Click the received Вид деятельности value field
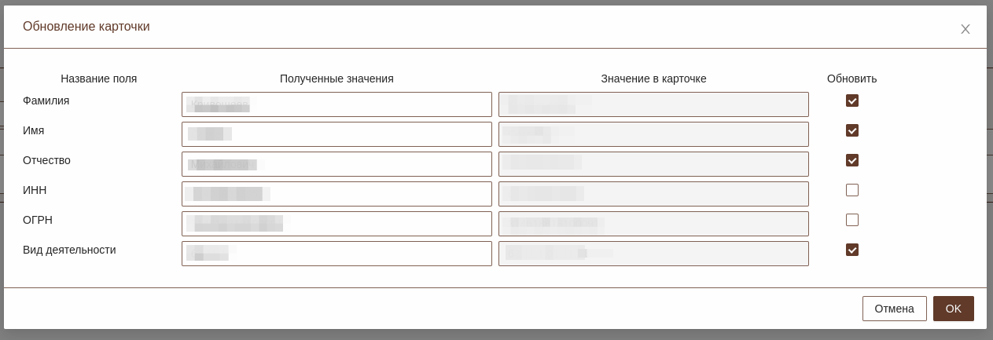 (337, 254)
